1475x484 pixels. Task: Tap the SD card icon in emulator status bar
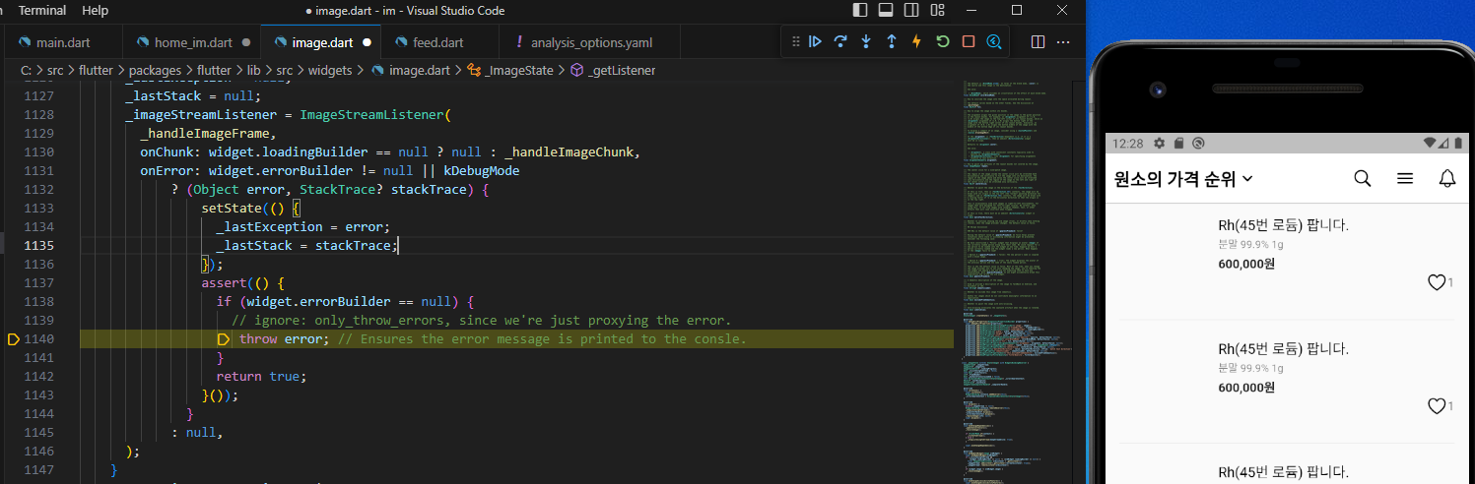tap(1178, 144)
